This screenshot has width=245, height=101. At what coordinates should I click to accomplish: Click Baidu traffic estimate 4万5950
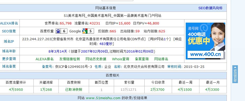(16, 90)
